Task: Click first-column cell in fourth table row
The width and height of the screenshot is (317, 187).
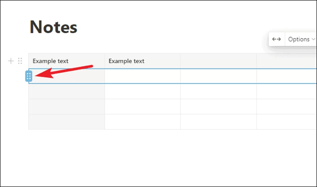Action: [66, 106]
